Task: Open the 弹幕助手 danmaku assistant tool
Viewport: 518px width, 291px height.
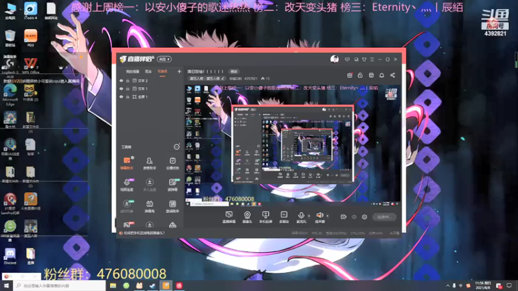Action: pos(127,163)
